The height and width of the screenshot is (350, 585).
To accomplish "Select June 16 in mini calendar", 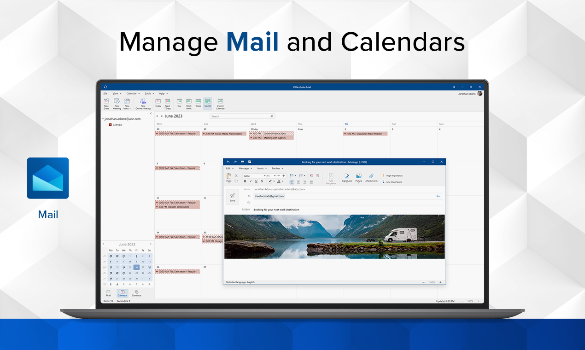I will coord(136,267).
